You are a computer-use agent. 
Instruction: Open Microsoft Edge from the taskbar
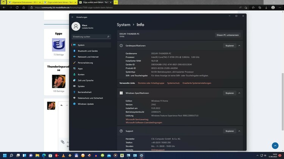pos(44,155)
